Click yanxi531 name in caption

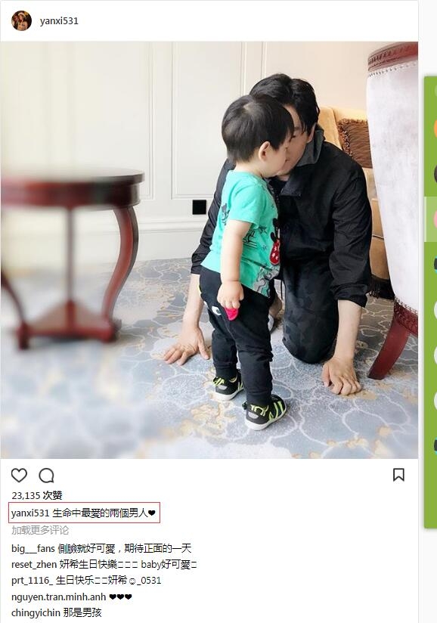(30, 513)
